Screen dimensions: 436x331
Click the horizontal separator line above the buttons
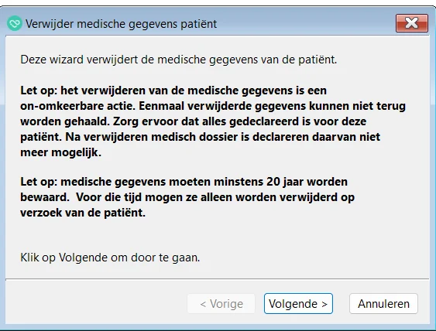click(218, 278)
